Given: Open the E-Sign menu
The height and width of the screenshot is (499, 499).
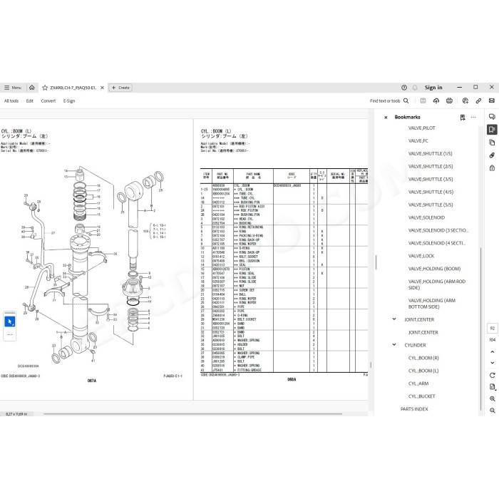Looking at the screenshot, I should [69, 101].
